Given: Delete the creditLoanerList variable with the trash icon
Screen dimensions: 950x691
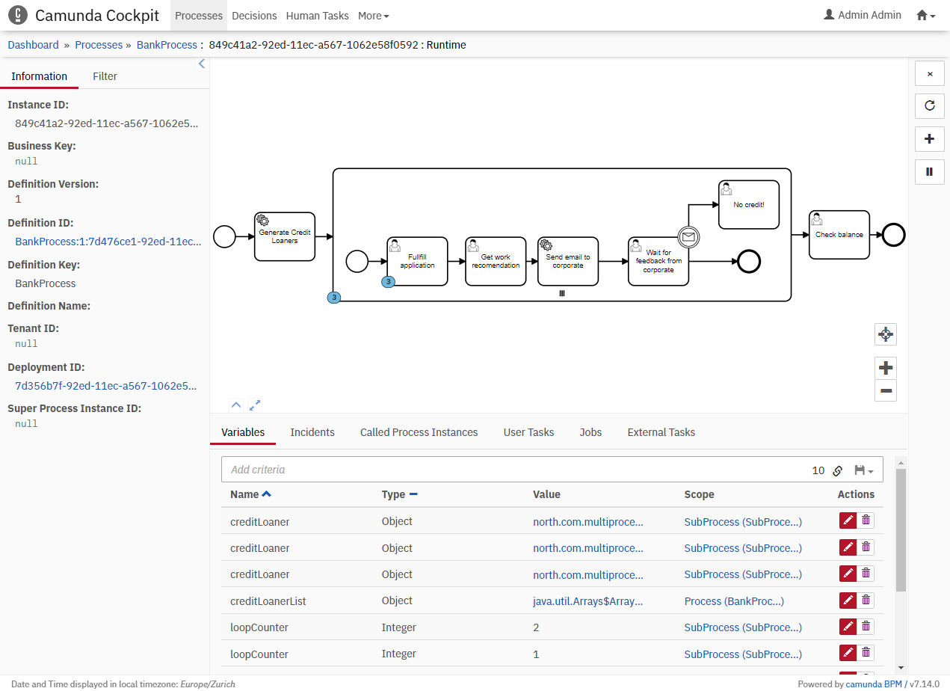Looking at the screenshot, I should point(866,600).
